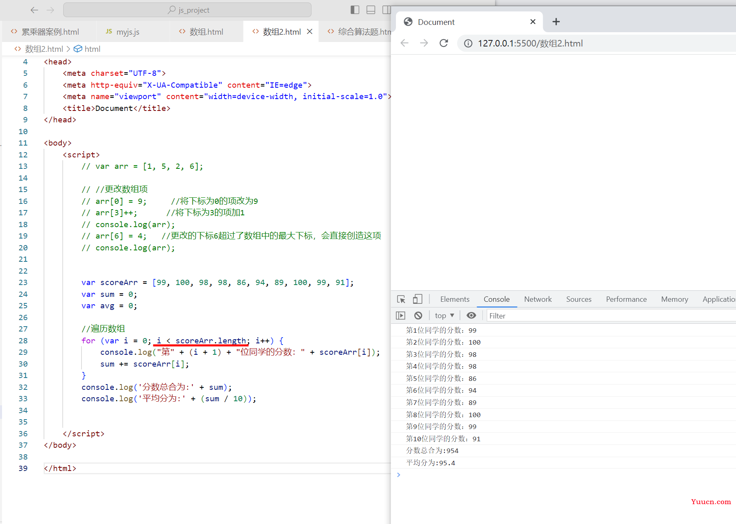The height and width of the screenshot is (524, 736).
Task: Click 数组2.html breadcrumb item
Action: tap(44, 49)
